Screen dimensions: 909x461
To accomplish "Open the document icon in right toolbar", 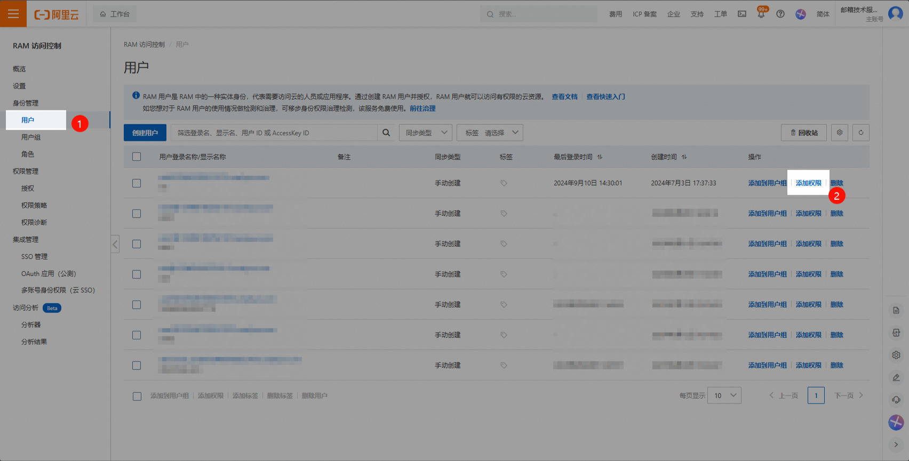I will coord(896,310).
